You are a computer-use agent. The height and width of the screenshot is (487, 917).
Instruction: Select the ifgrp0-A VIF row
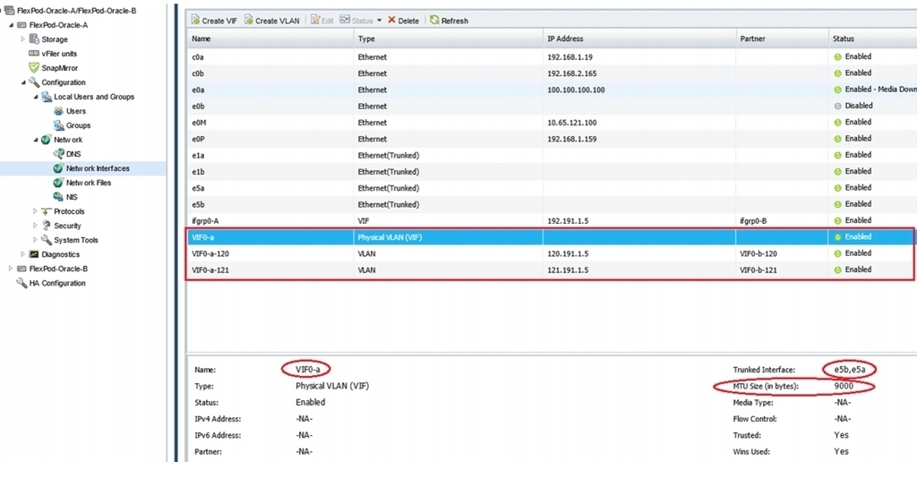(x=551, y=220)
